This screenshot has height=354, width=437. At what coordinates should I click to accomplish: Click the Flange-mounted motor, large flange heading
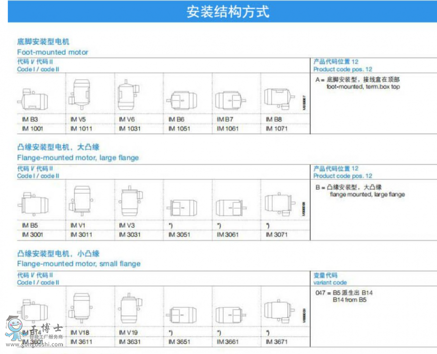coord(78,158)
